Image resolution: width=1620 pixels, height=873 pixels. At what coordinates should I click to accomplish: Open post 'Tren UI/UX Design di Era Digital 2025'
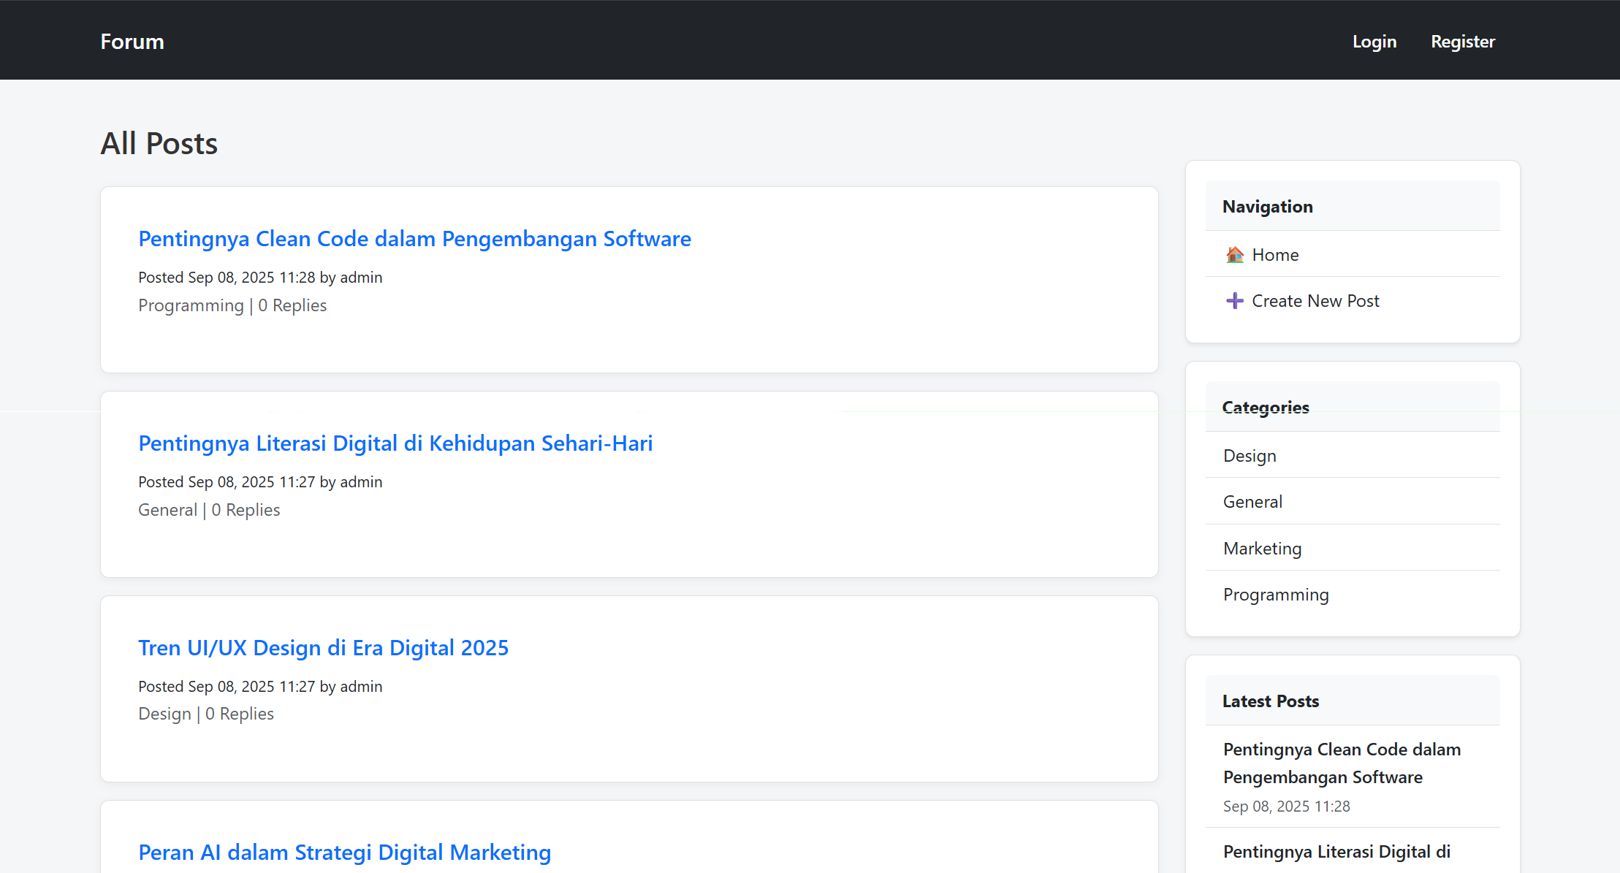[x=323, y=648]
